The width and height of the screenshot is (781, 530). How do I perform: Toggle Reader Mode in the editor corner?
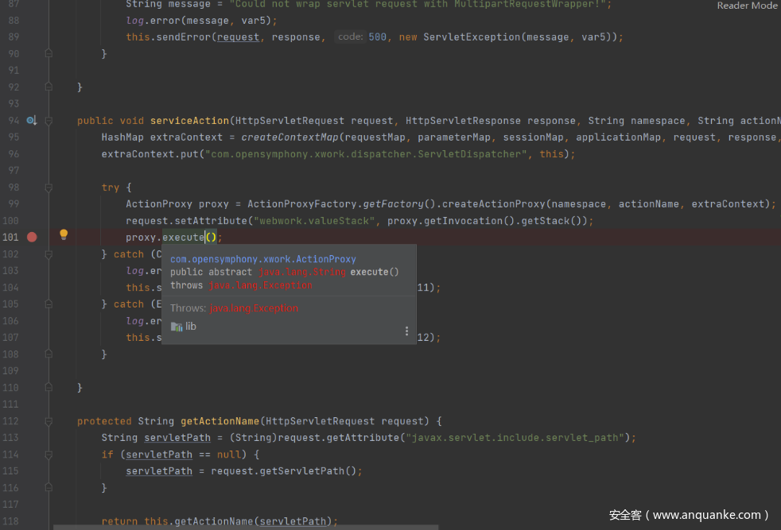coord(747,6)
